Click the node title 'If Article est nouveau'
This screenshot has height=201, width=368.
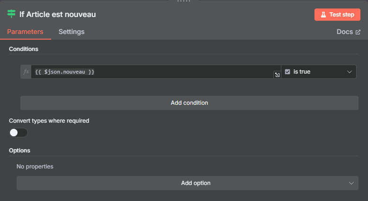[x=57, y=14]
